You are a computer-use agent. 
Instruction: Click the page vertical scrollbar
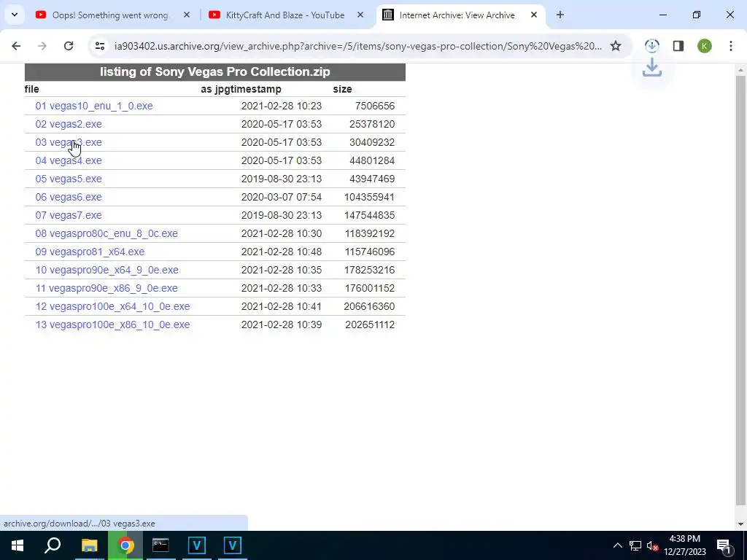740,290
